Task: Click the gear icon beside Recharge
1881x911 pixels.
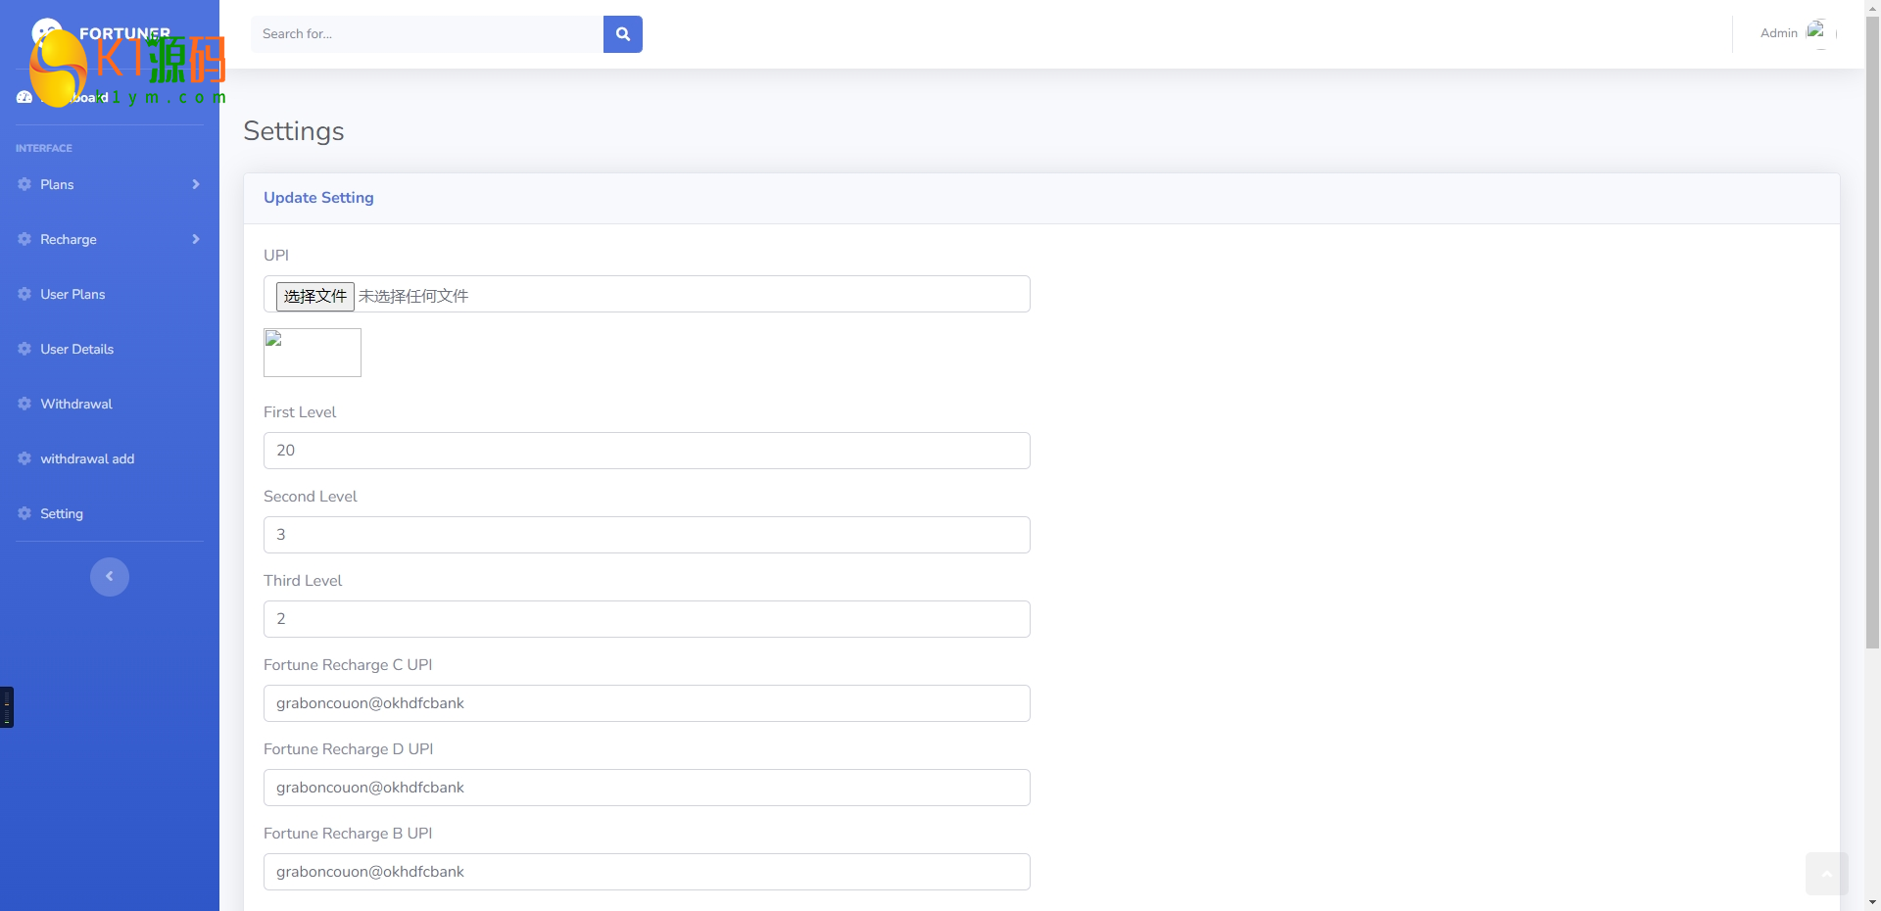Action: [x=24, y=239]
